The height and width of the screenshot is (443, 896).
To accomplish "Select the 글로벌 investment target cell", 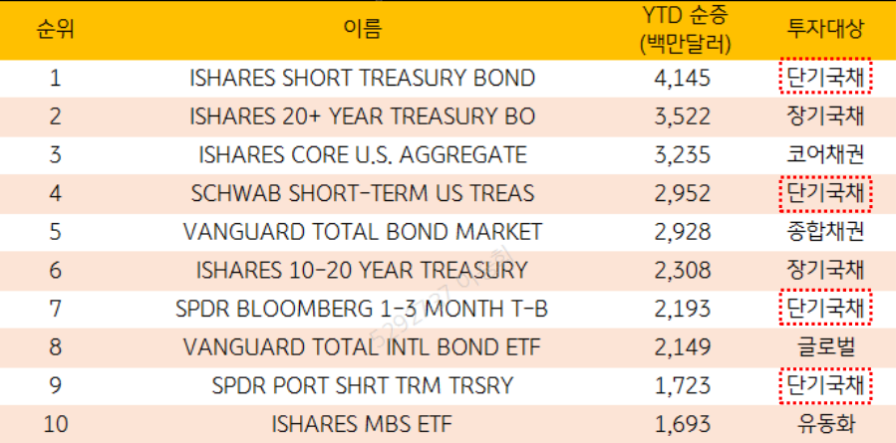I will pyautogui.click(x=824, y=346).
